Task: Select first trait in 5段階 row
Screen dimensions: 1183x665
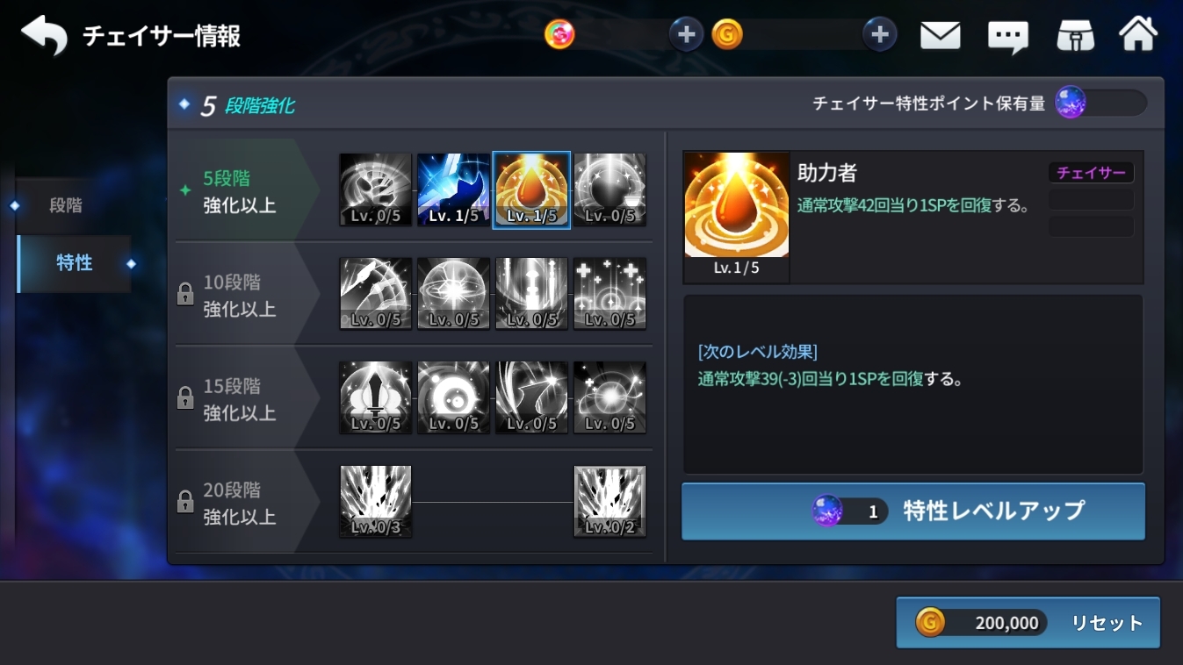Action: [x=376, y=189]
